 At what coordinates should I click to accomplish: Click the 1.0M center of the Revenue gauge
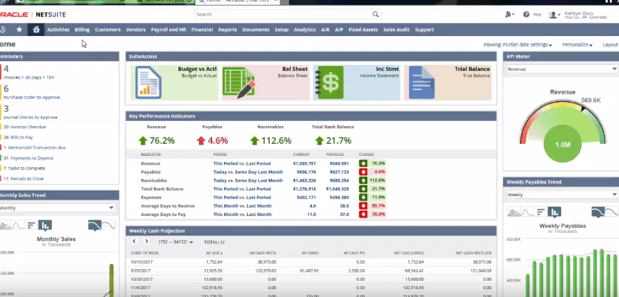point(562,145)
